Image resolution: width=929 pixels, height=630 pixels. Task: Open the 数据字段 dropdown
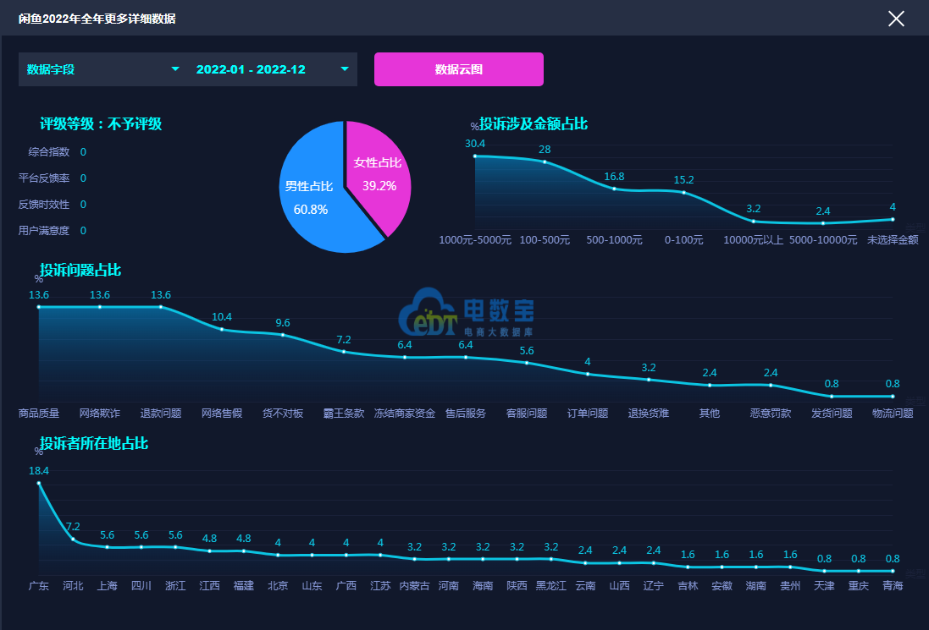[x=102, y=69]
